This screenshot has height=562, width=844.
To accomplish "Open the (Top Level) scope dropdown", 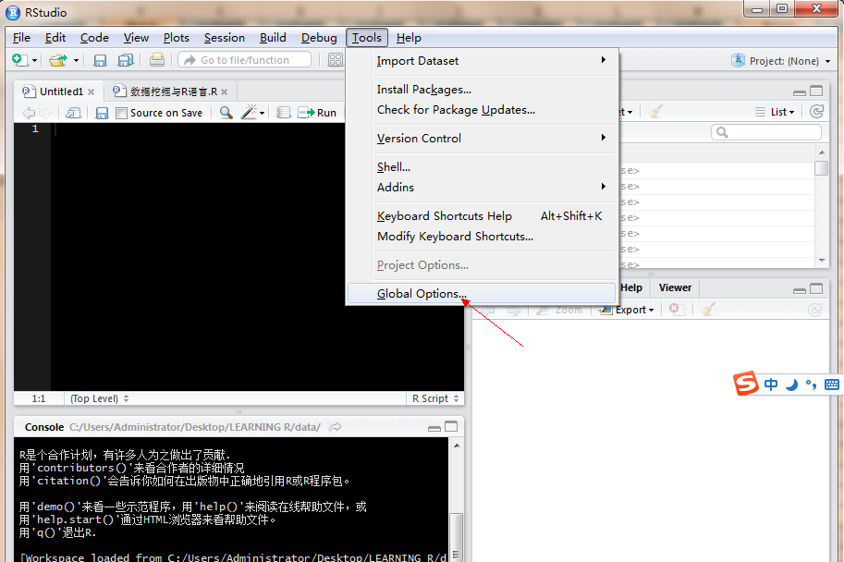I will click(99, 398).
